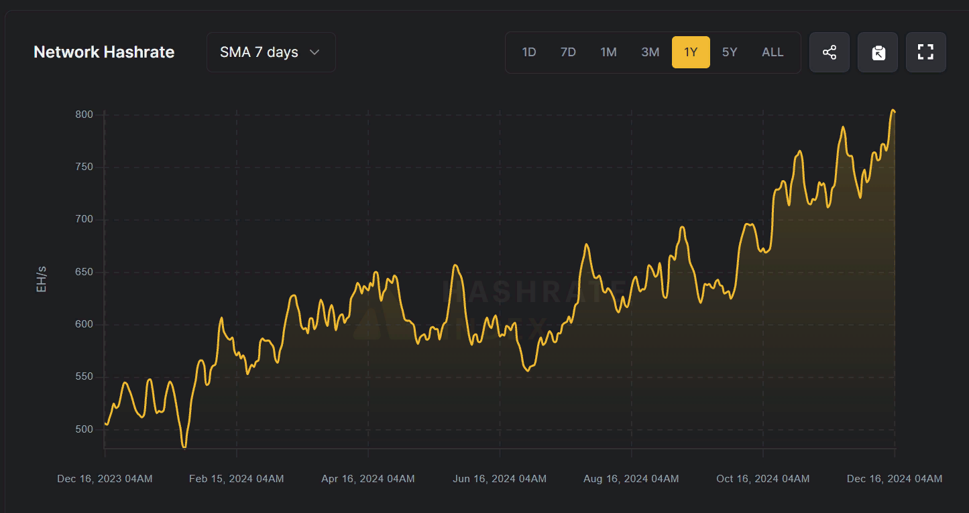Open the SMA 7 days dropdown
The width and height of the screenshot is (969, 513).
271,52
